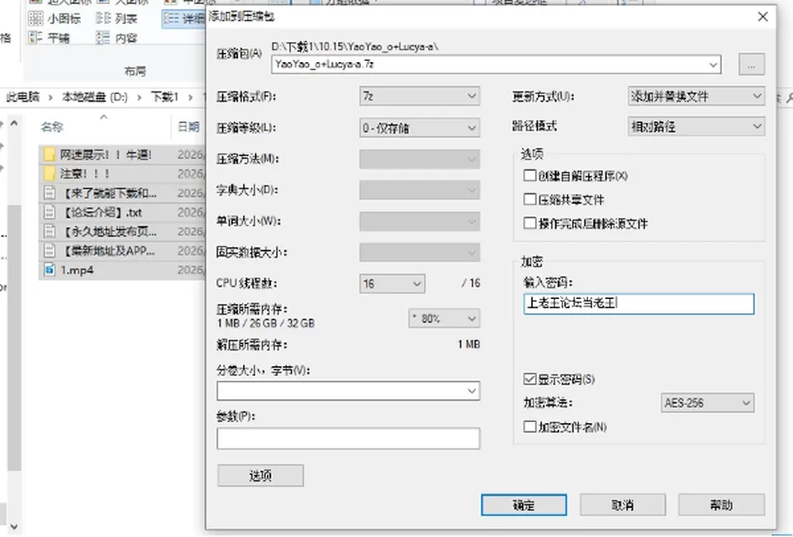The width and height of the screenshot is (793, 537).
Task: Open the 压缩等级 dropdown (0 - 仅存储)
Action: pyautogui.click(x=420, y=128)
